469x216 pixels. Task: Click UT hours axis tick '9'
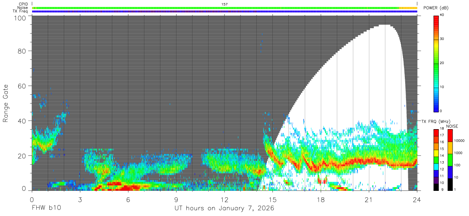176,199
